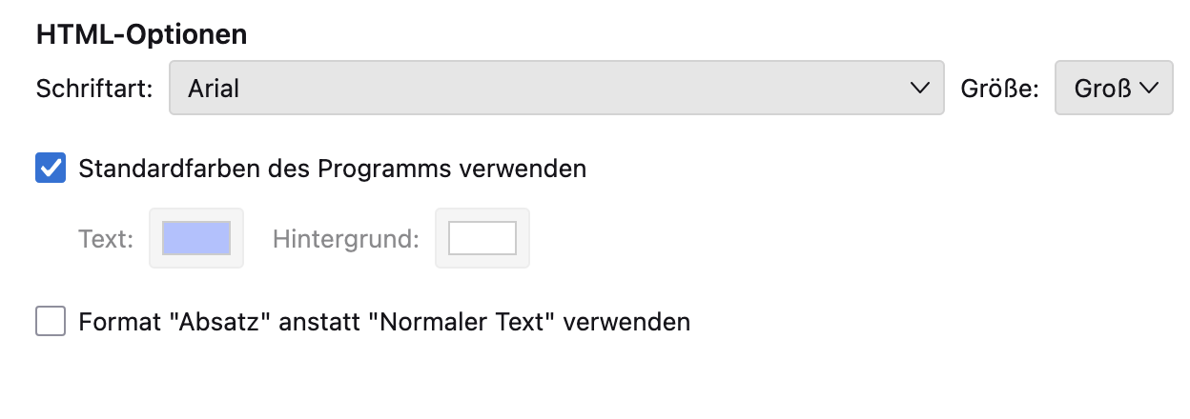Click the "Format Absatz anstatt Normaler Text" label
1190x419 pixels.
pos(383,322)
